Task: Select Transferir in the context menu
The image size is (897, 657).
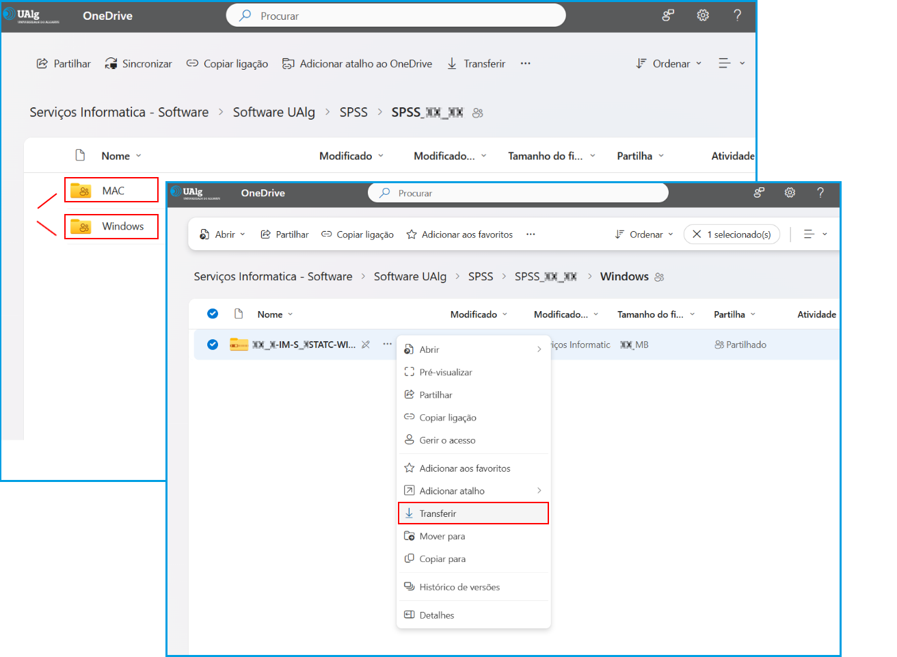Action: tap(438, 513)
